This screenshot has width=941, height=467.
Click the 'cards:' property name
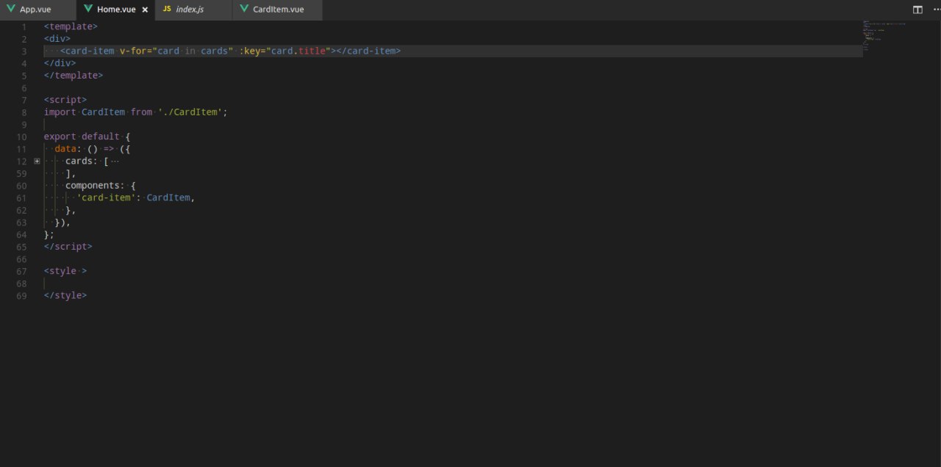tap(82, 161)
